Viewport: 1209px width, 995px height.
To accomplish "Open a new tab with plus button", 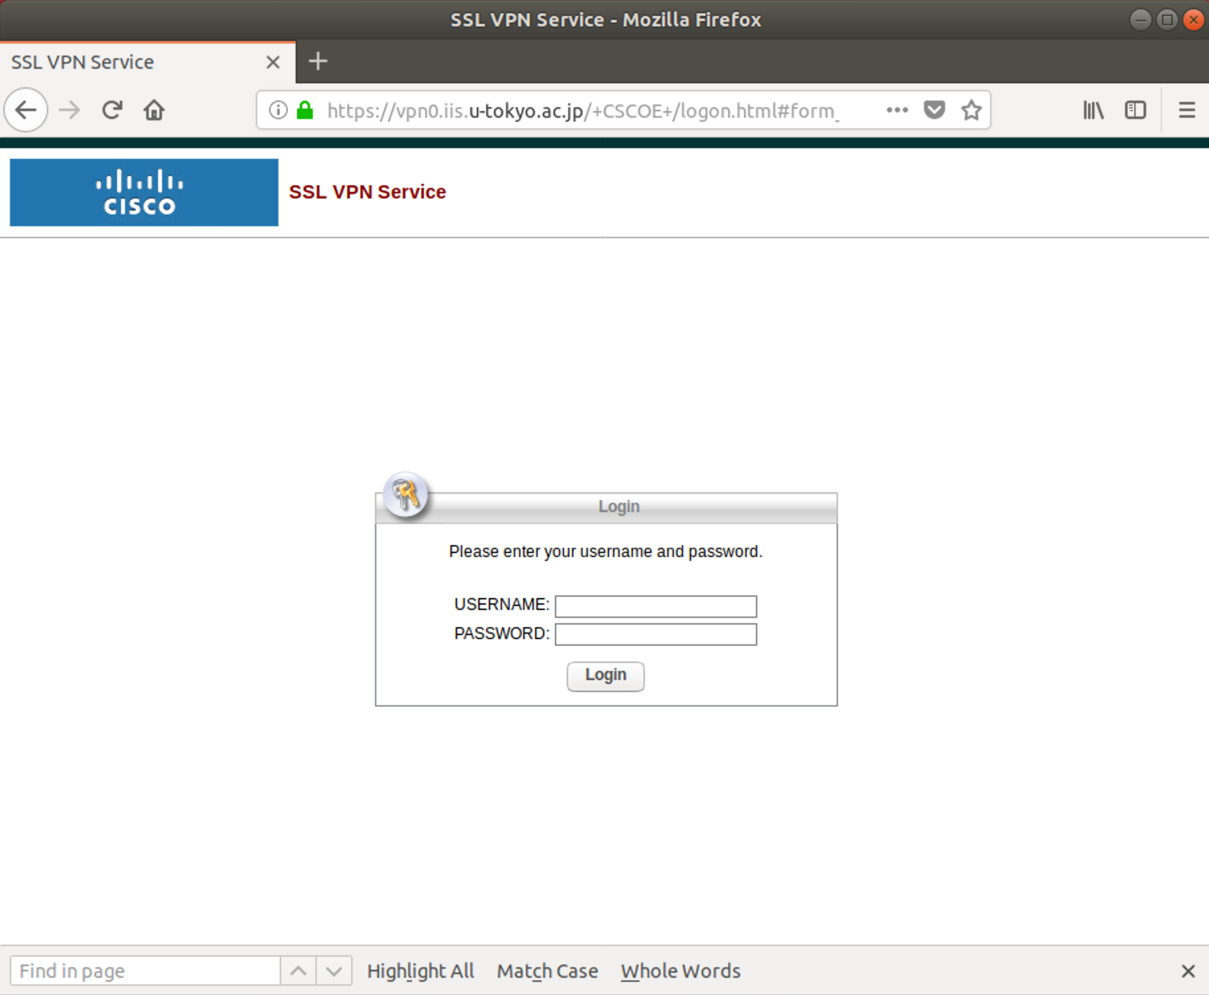I will [318, 62].
